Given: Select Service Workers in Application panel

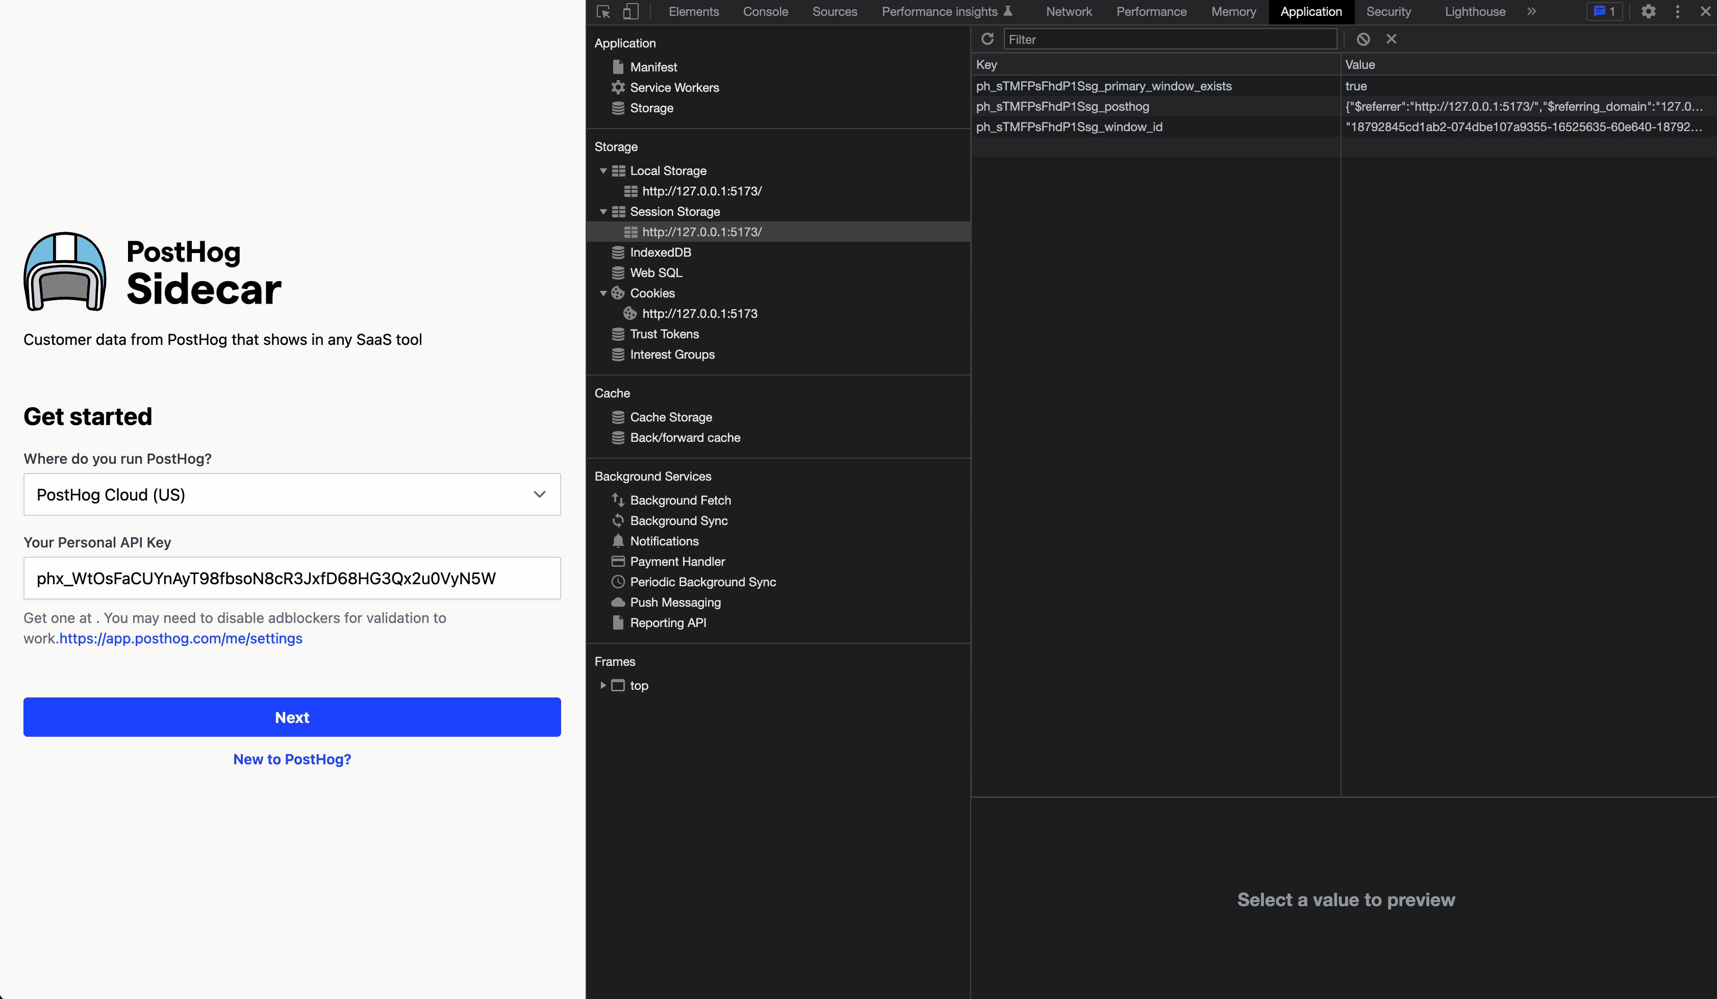Looking at the screenshot, I should (x=674, y=87).
